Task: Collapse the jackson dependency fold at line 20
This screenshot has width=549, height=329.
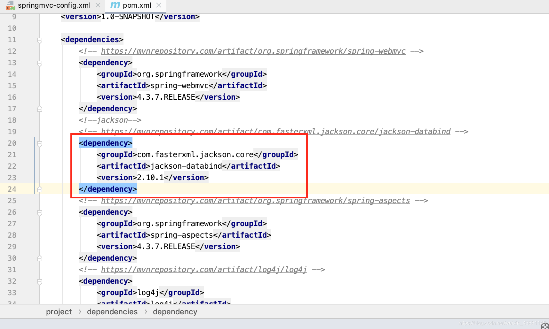Action: tap(40, 144)
